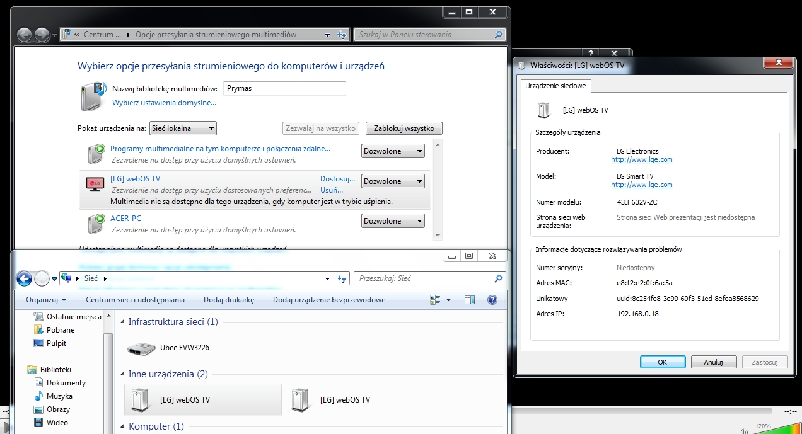Open producer www.lge.com link
The width and height of the screenshot is (802, 434).
[x=642, y=159]
